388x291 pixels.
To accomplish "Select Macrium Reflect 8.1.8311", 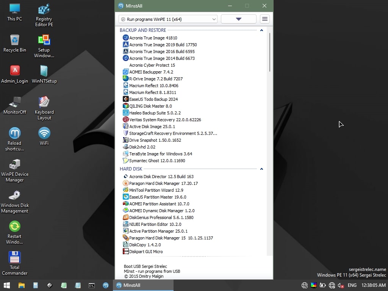I will [x=153, y=92].
